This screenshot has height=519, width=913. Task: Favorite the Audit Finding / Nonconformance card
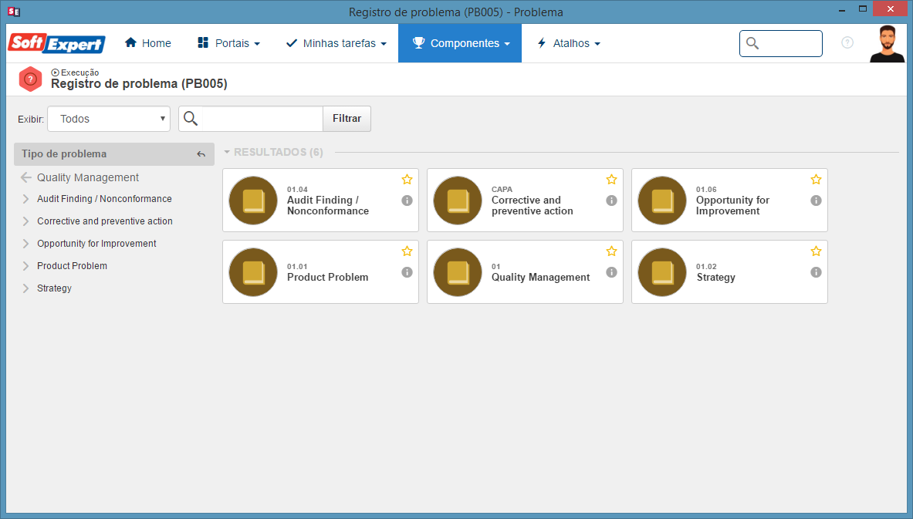pos(407,179)
